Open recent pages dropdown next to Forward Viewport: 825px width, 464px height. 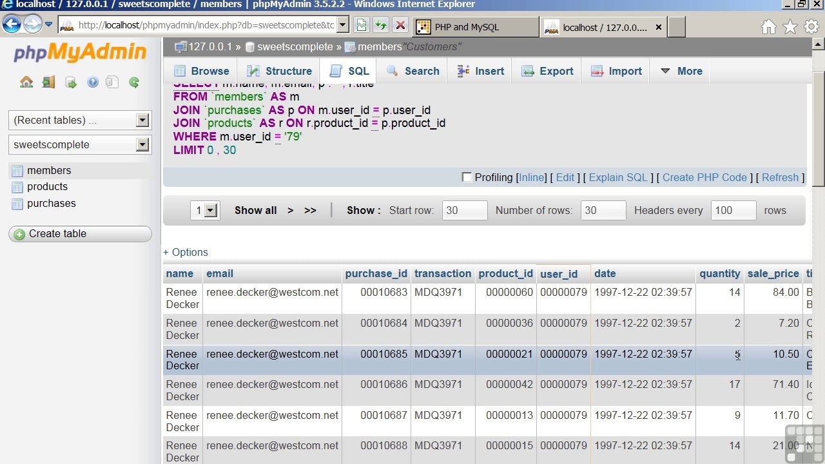[48, 25]
